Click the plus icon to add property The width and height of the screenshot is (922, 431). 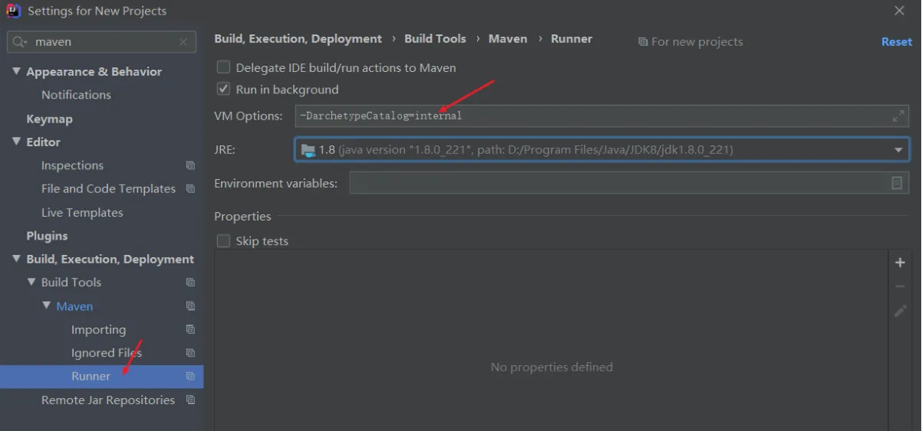900,263
